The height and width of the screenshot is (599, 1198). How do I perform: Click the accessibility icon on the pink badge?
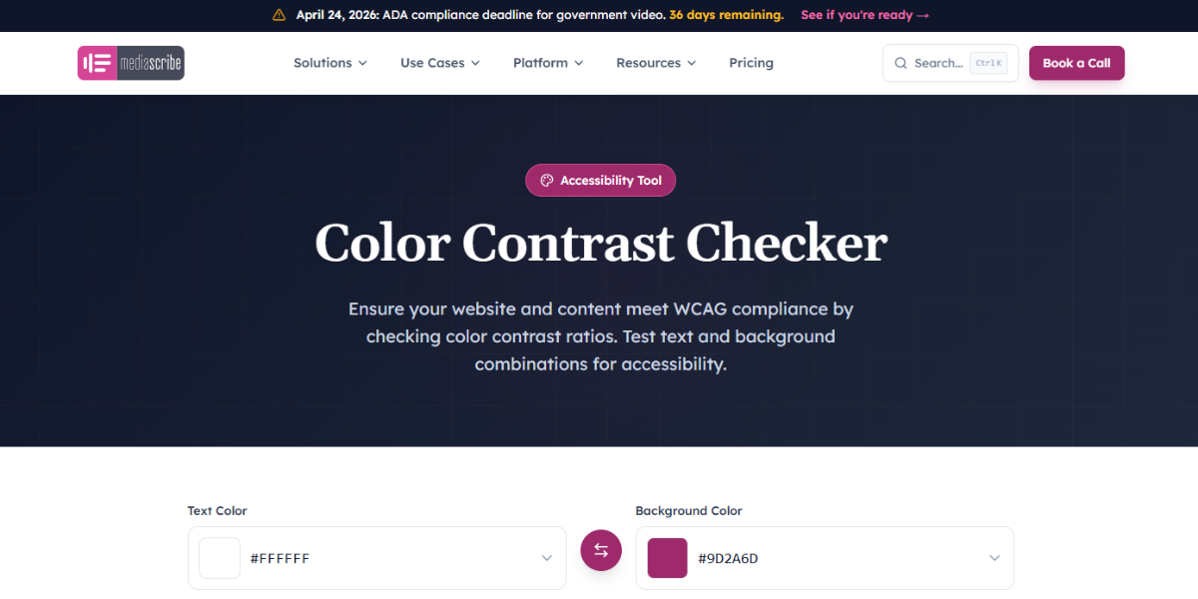coord(546,180)
